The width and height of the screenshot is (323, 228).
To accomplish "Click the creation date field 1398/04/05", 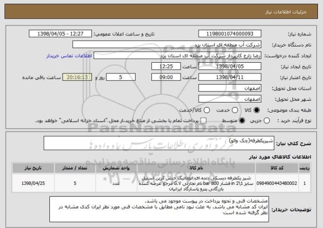I will (x=230, y=67).
